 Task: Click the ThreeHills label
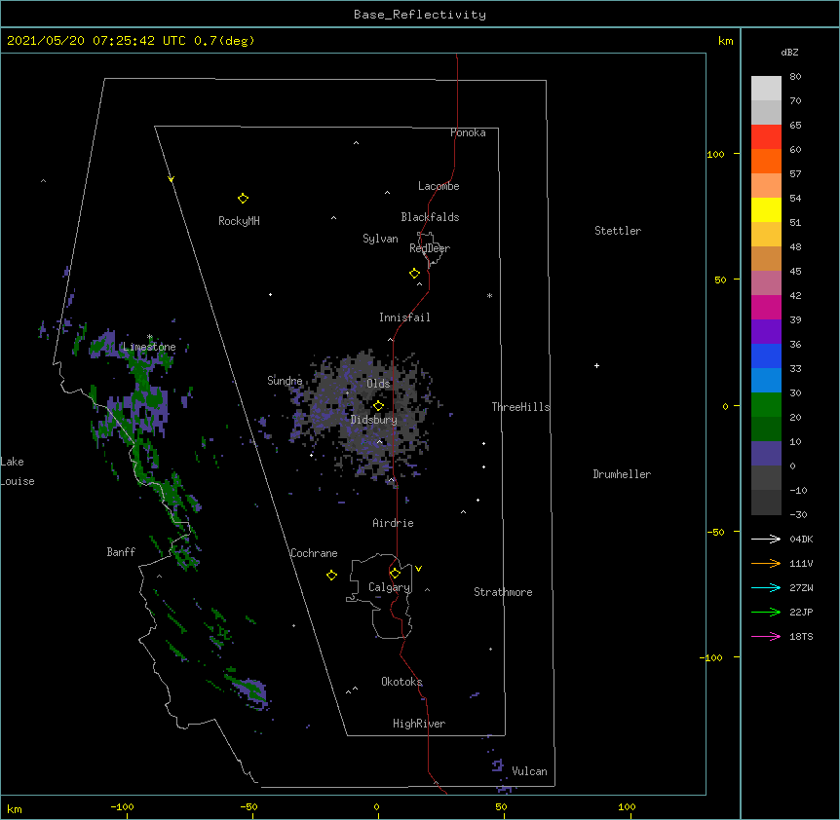[x=520, y=407]
